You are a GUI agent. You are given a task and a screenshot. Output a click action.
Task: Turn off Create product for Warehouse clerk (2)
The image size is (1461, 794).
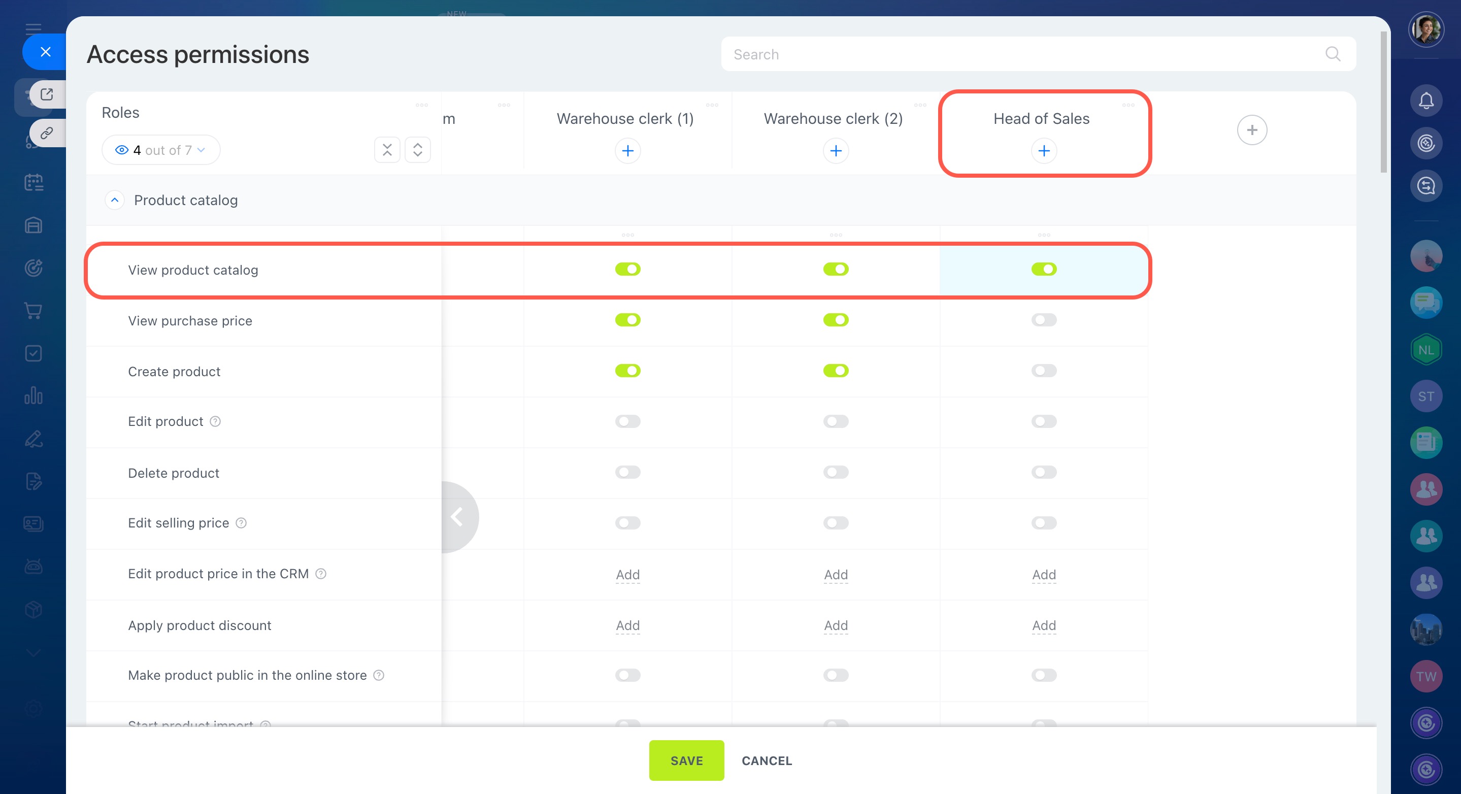[x=836, y=371]
